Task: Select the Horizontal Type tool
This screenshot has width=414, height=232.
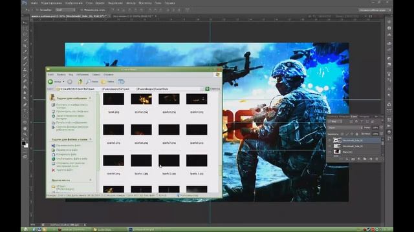Action: [x=25, y=110]
